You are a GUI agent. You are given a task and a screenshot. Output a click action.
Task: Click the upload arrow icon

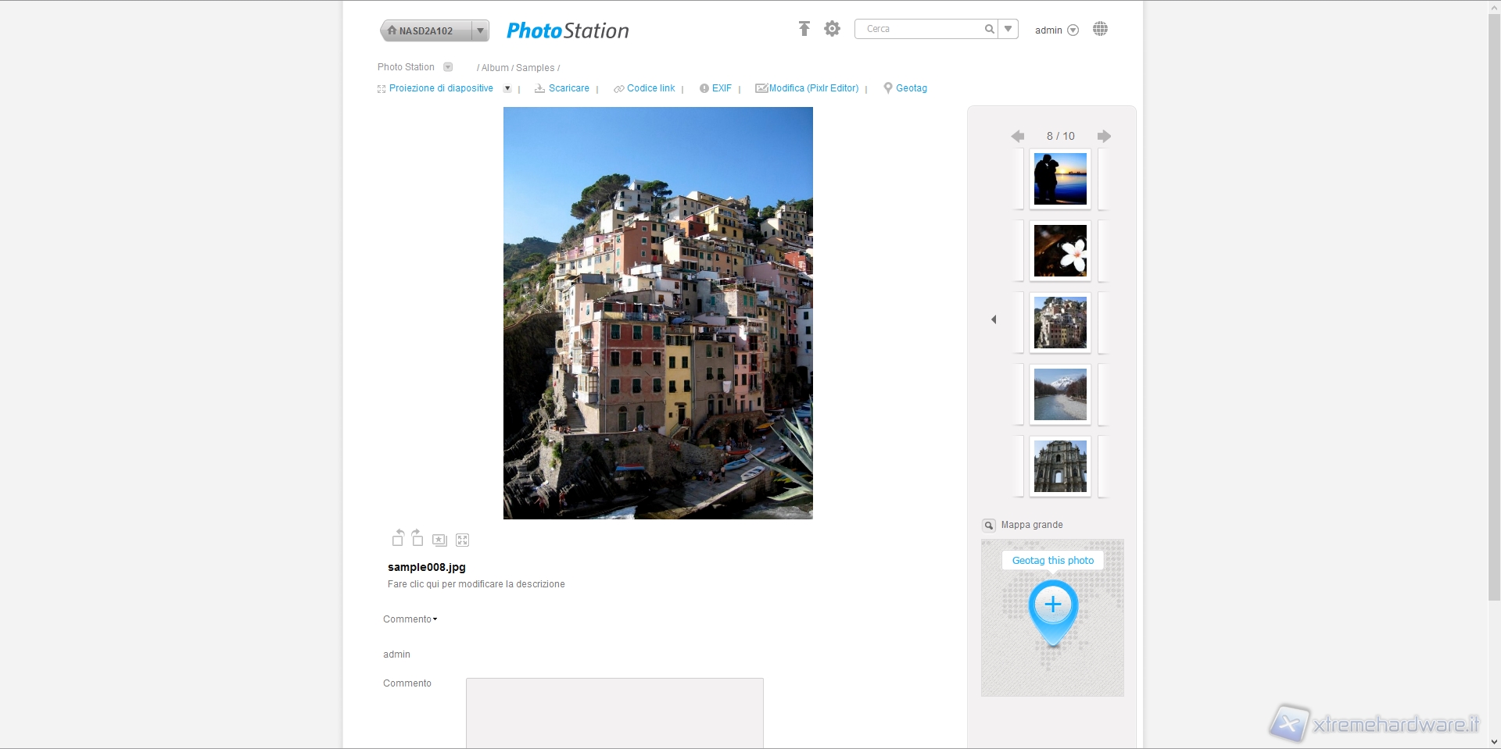tap(804, 29)
